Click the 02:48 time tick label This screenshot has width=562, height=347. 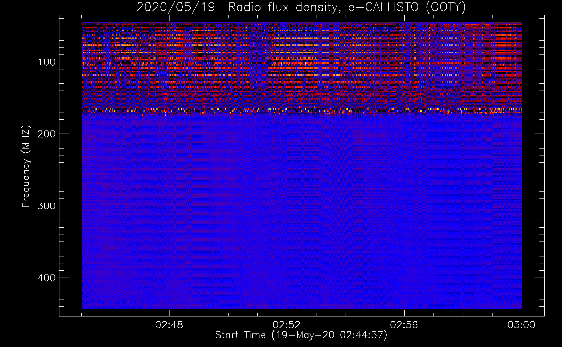tap(170, 325)
